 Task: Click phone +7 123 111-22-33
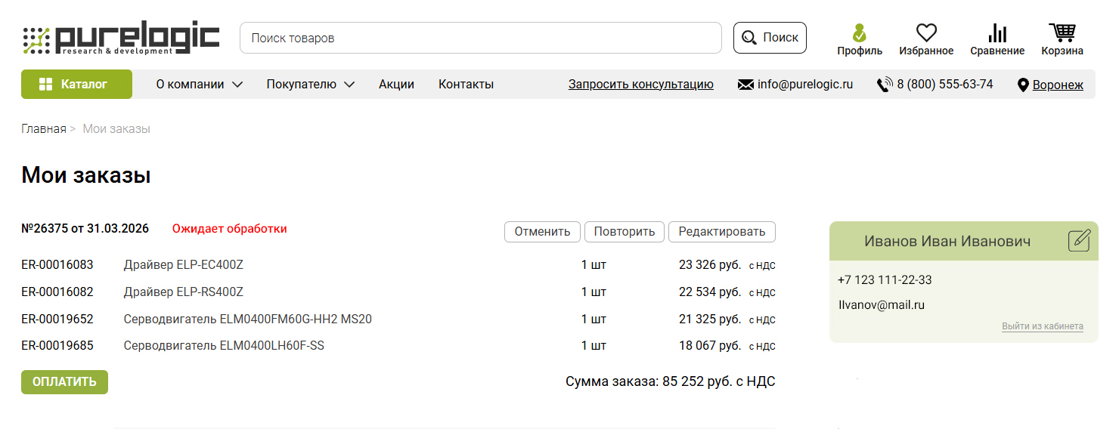885,280
